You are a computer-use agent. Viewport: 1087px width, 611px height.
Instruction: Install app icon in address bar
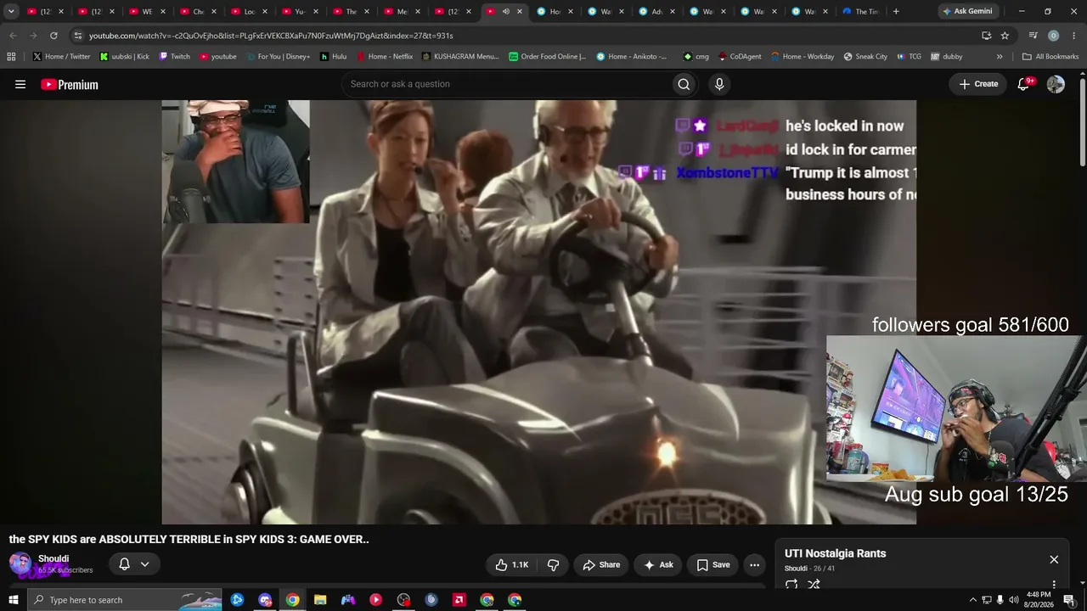[x=986, y=36]
